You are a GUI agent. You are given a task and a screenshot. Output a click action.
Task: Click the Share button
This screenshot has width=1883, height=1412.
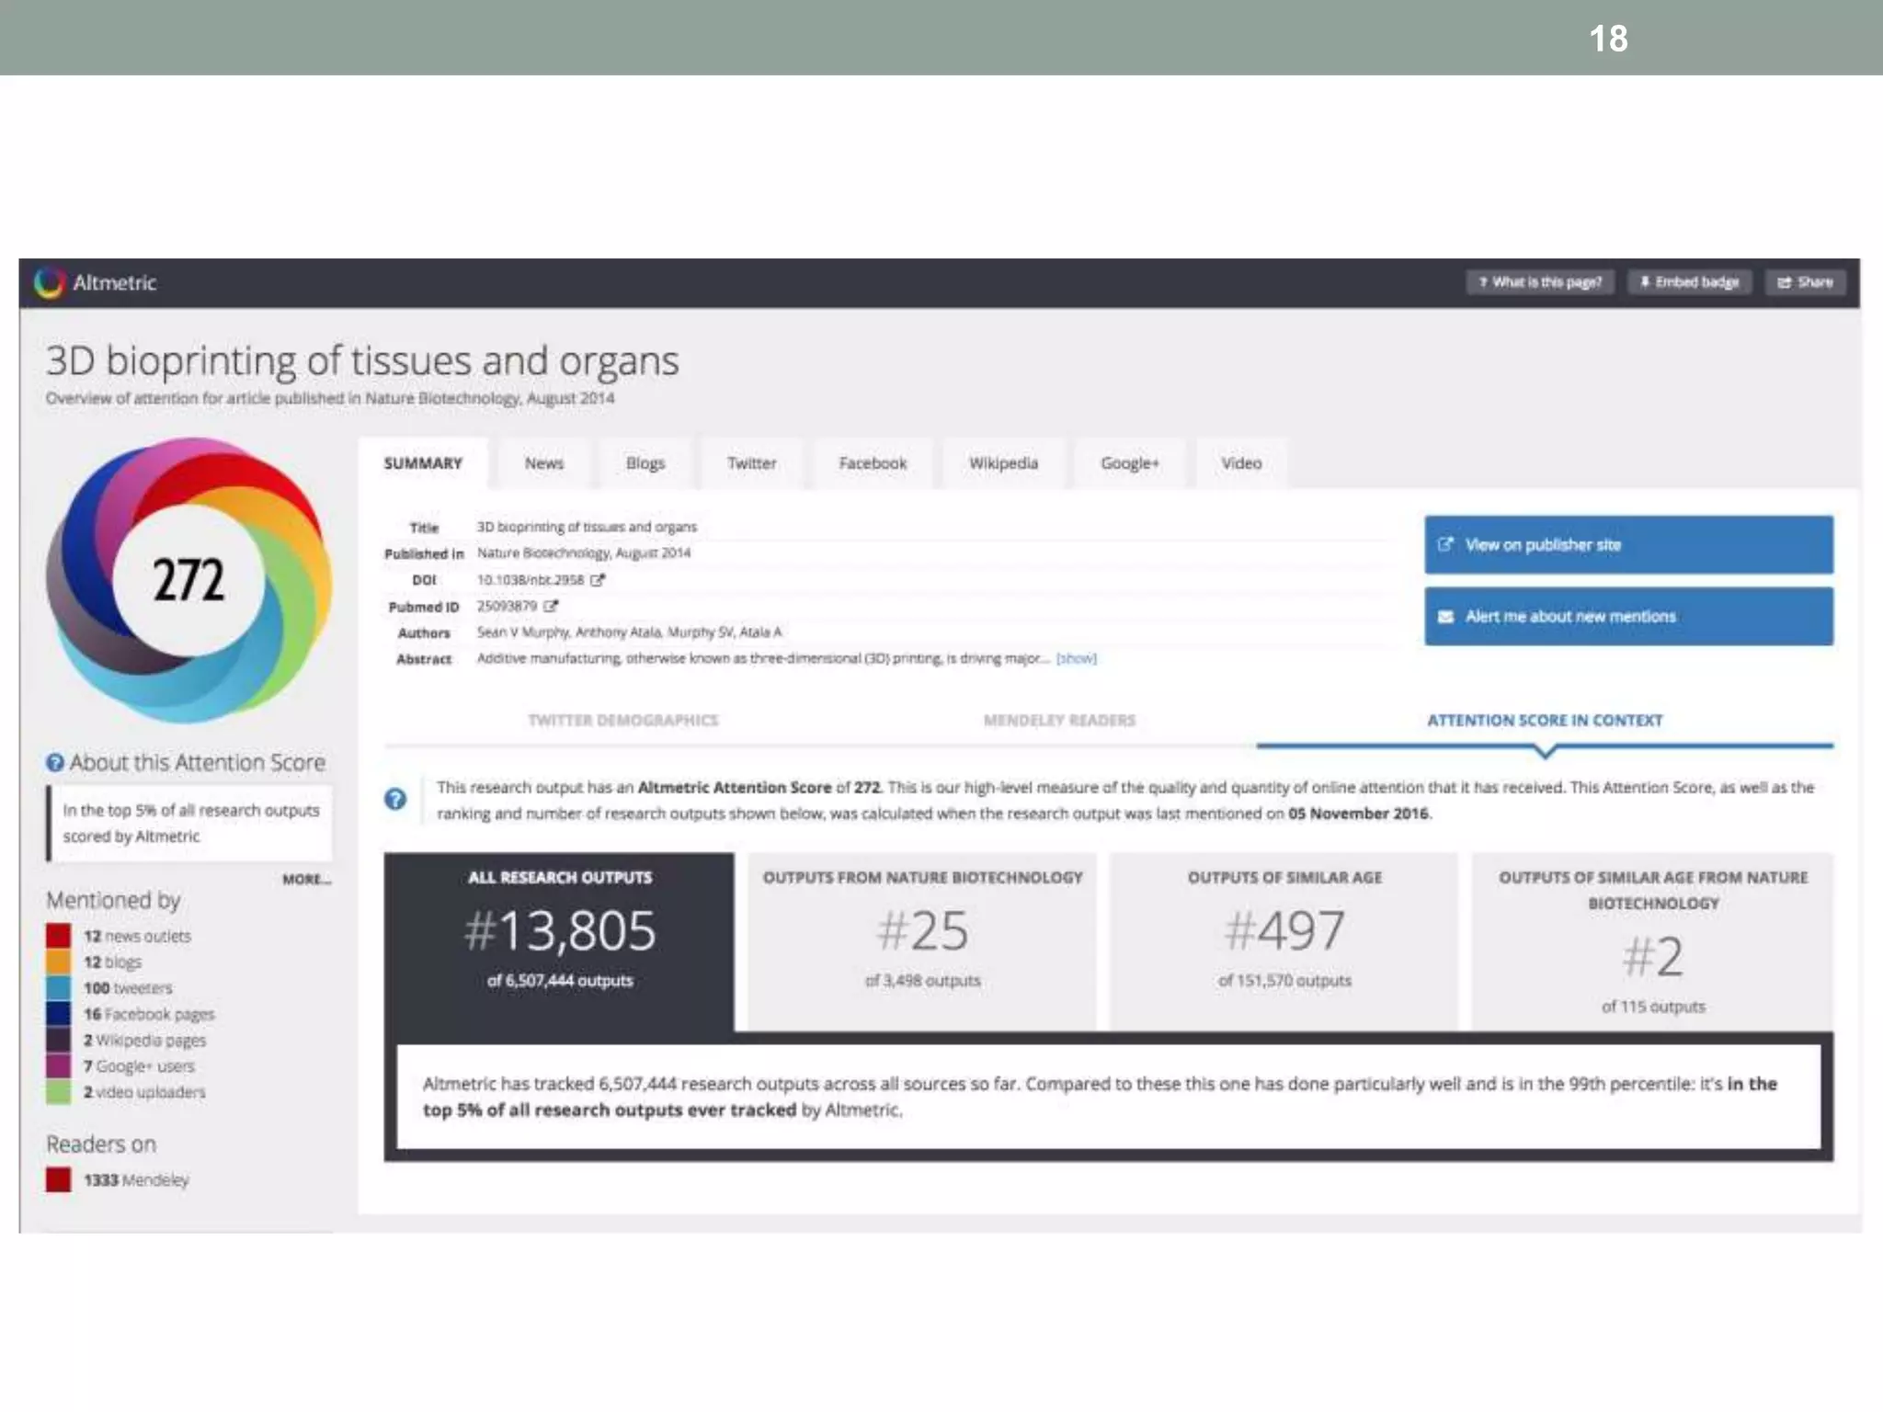[1805, 282]
